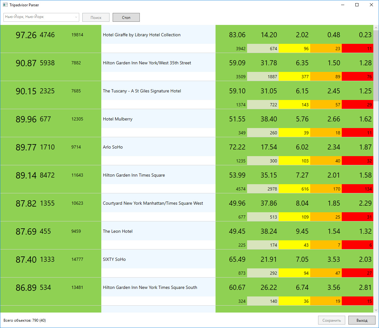Click the scrollbar up arrow
Viewport: 379px width, 328px height.
point(376,28)
